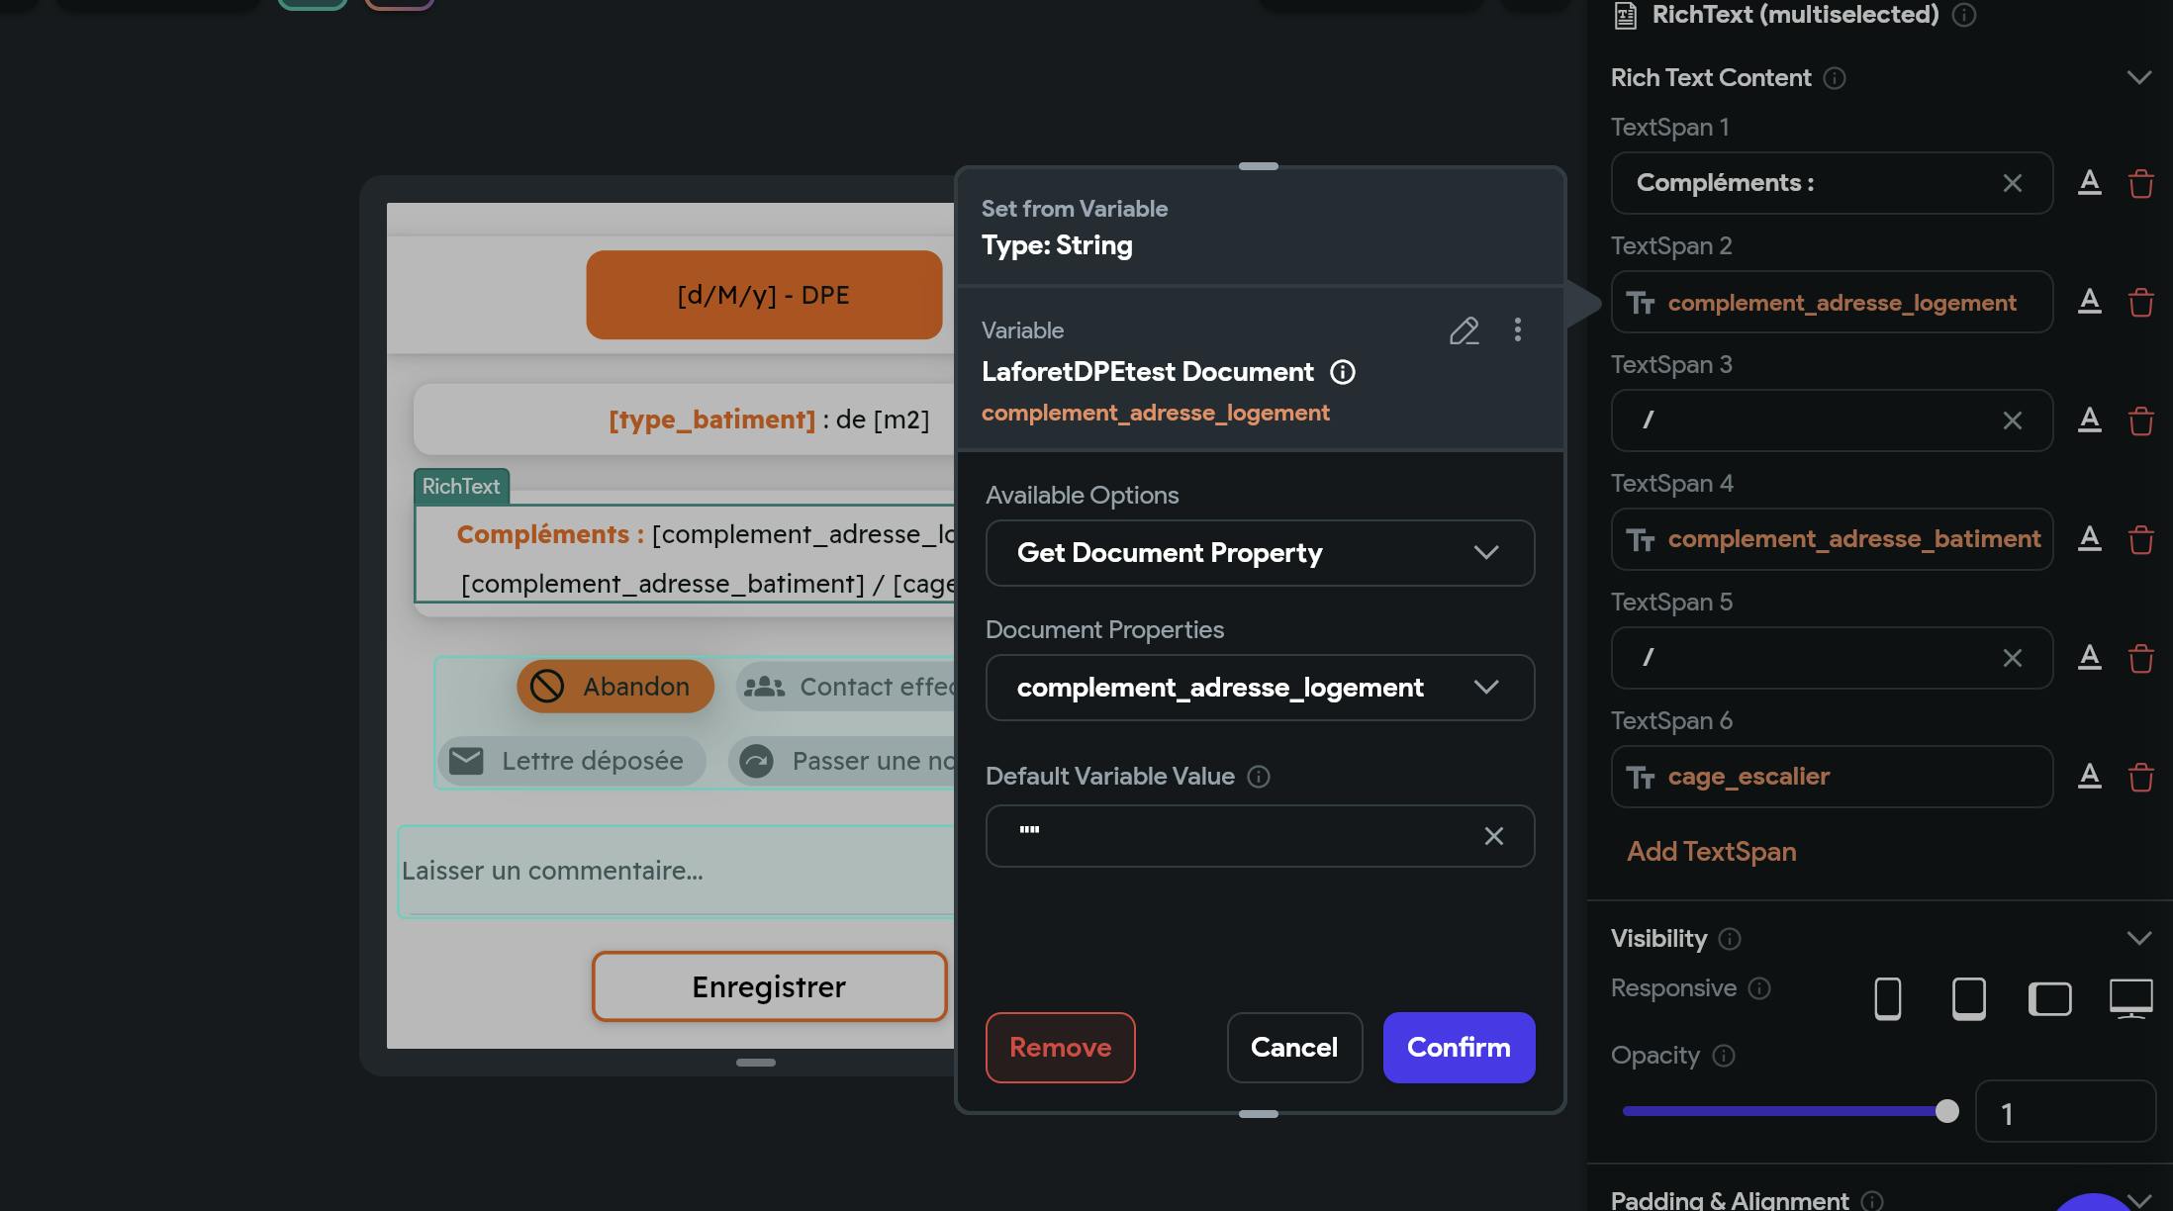Open text style for the complement_adresse_batiment span
The height and width of the screenshot is (1211, 2173).
click(2089, 538)
